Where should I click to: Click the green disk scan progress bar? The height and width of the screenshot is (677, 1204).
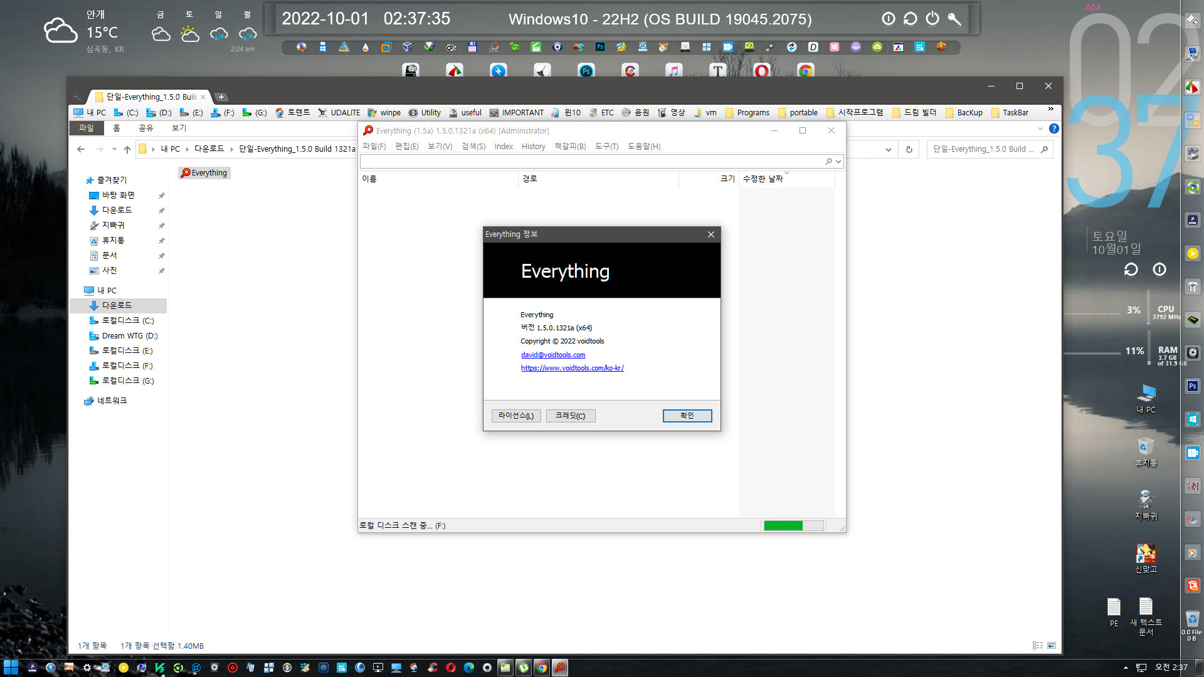[793, 525]
